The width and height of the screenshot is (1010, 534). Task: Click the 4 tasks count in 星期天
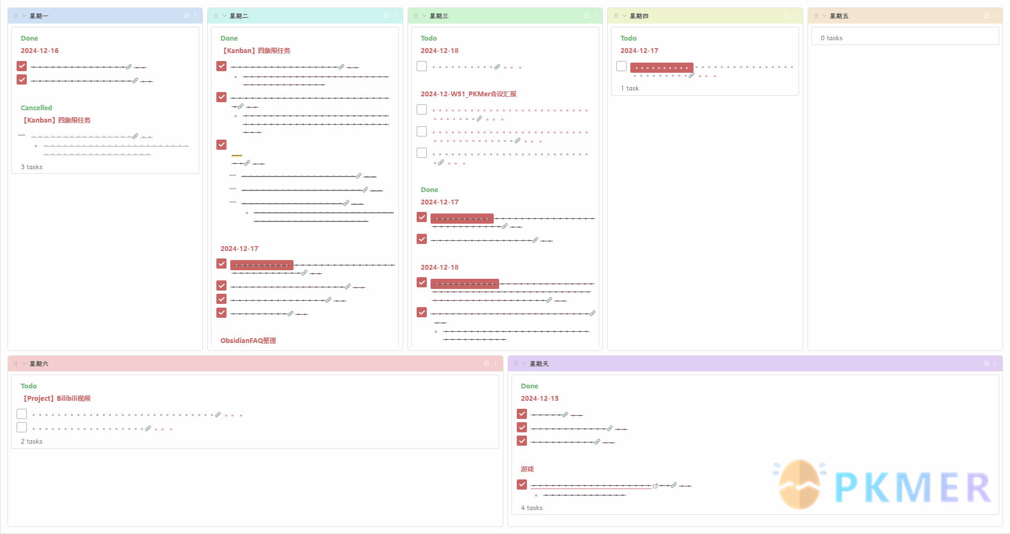pyautogui.click(x=531, y=508)
